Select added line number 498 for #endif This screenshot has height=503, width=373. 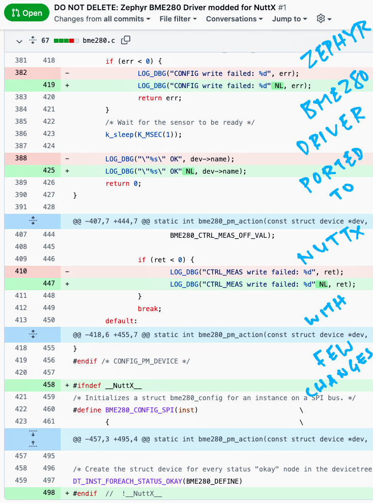tap(49, 493)
